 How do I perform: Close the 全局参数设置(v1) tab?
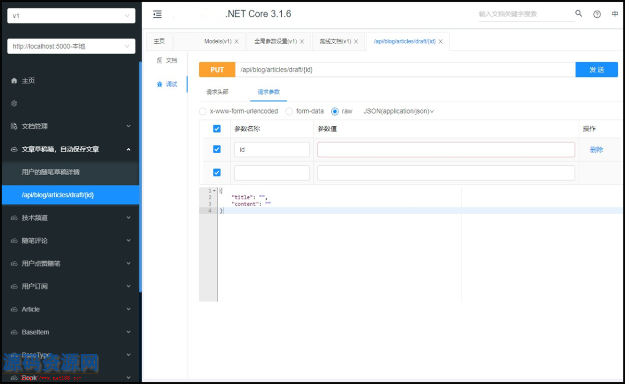[302, 42]
